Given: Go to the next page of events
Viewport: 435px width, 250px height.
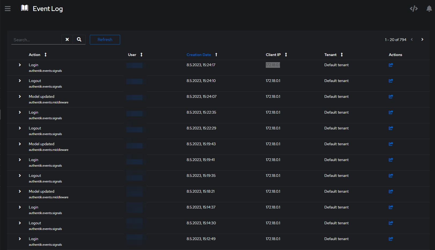Looking at the screenshot, I should (422, 39).
